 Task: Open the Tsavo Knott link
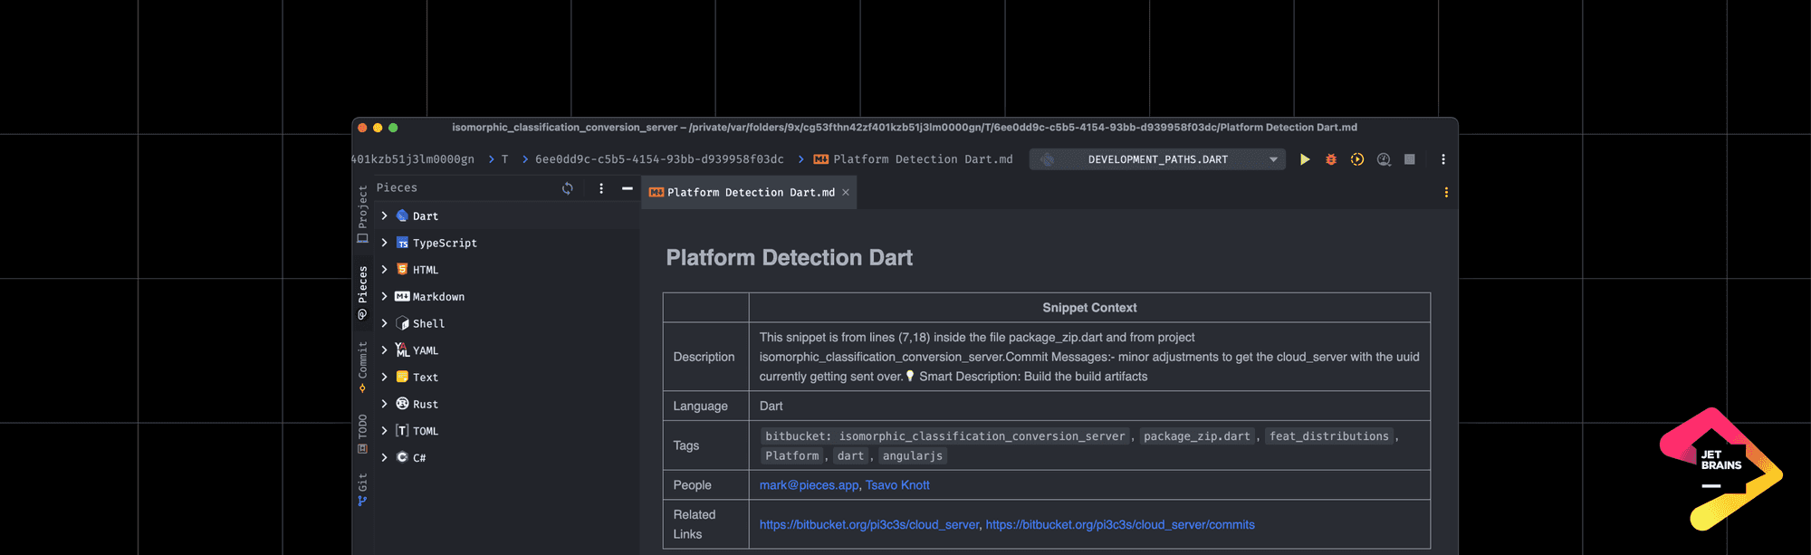(x=897, y=485)
